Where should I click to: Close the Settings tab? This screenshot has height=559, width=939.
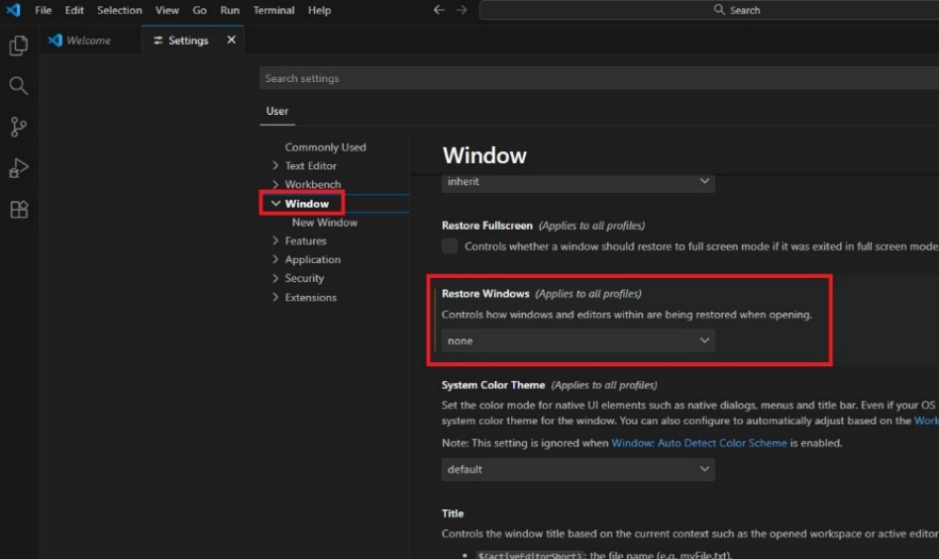point(231,40)
